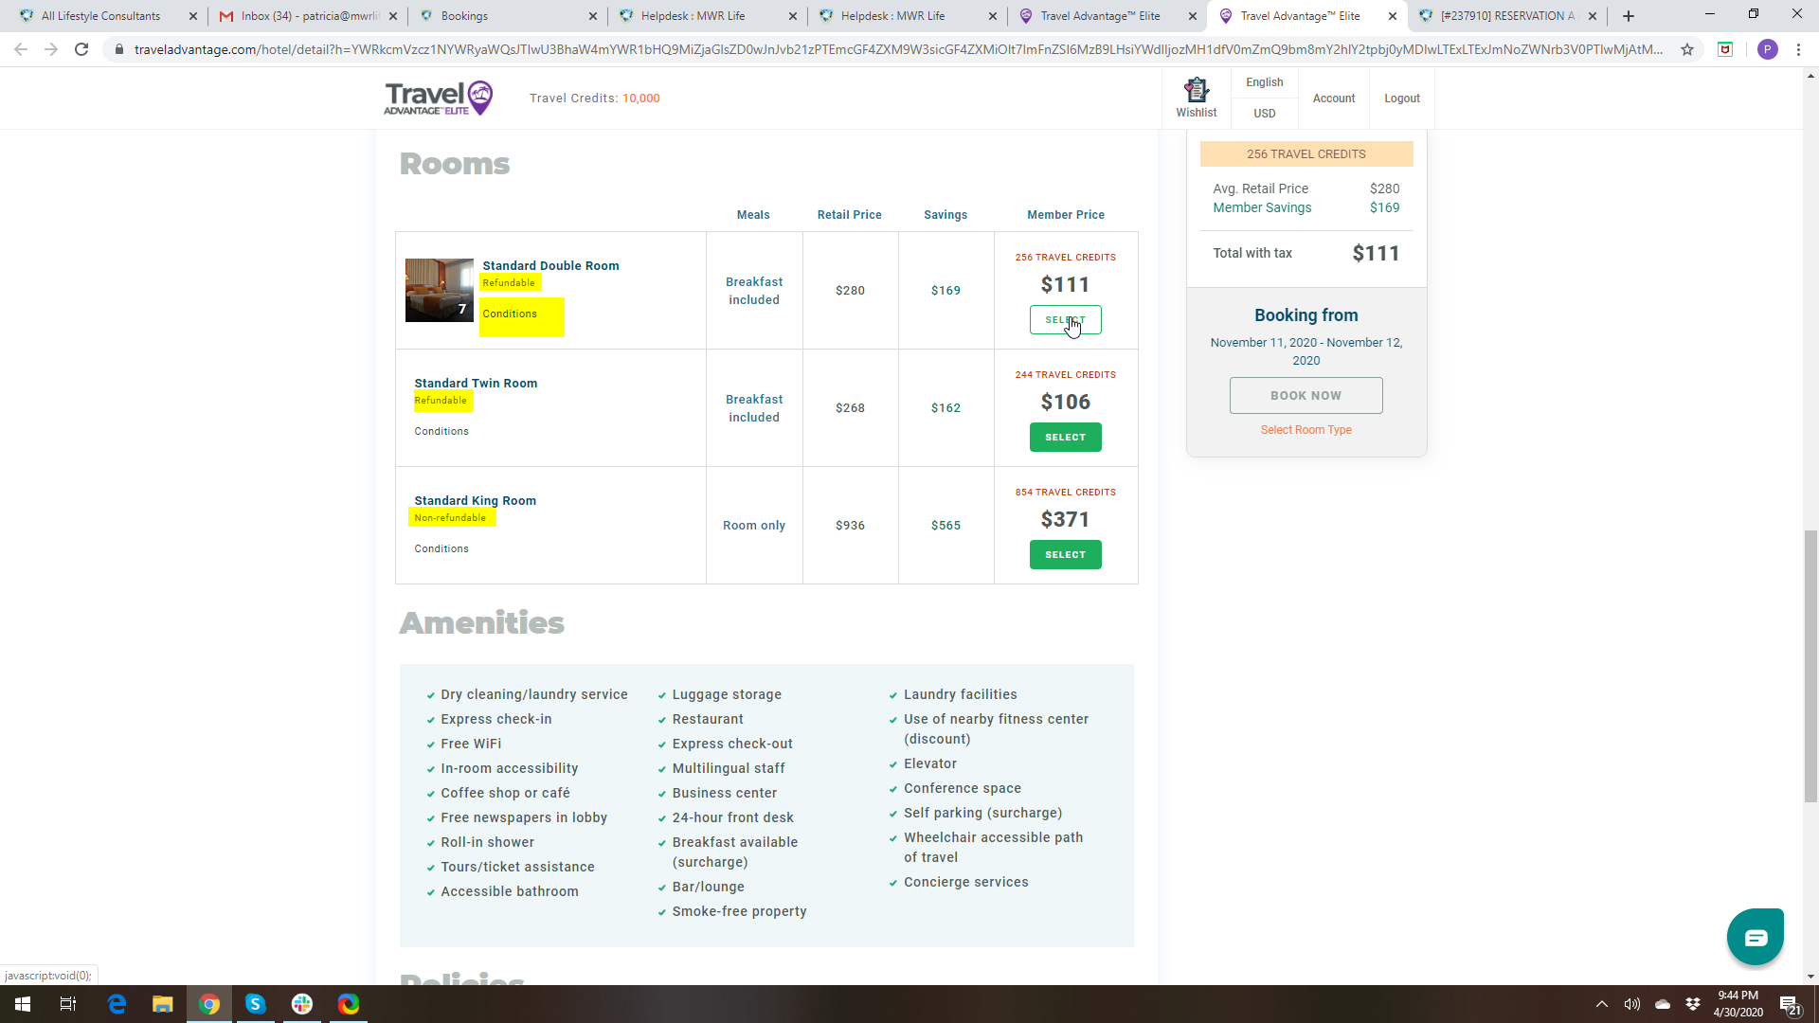Image resolution: width=1819 pixels, height=1023 pixels.
Task: Reload the page with refresh icon
Action: [81, 49]
